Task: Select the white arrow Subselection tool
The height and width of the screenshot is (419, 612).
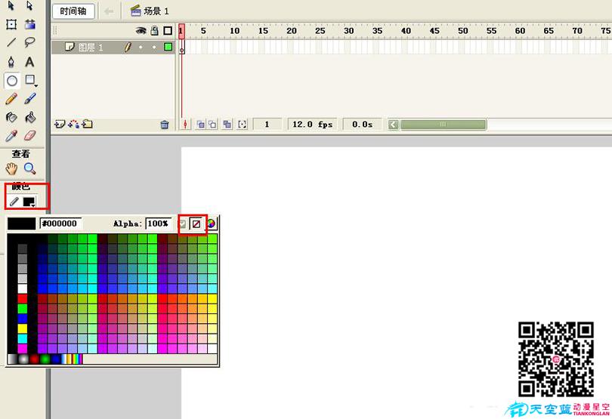Action: tap(29, 6)
